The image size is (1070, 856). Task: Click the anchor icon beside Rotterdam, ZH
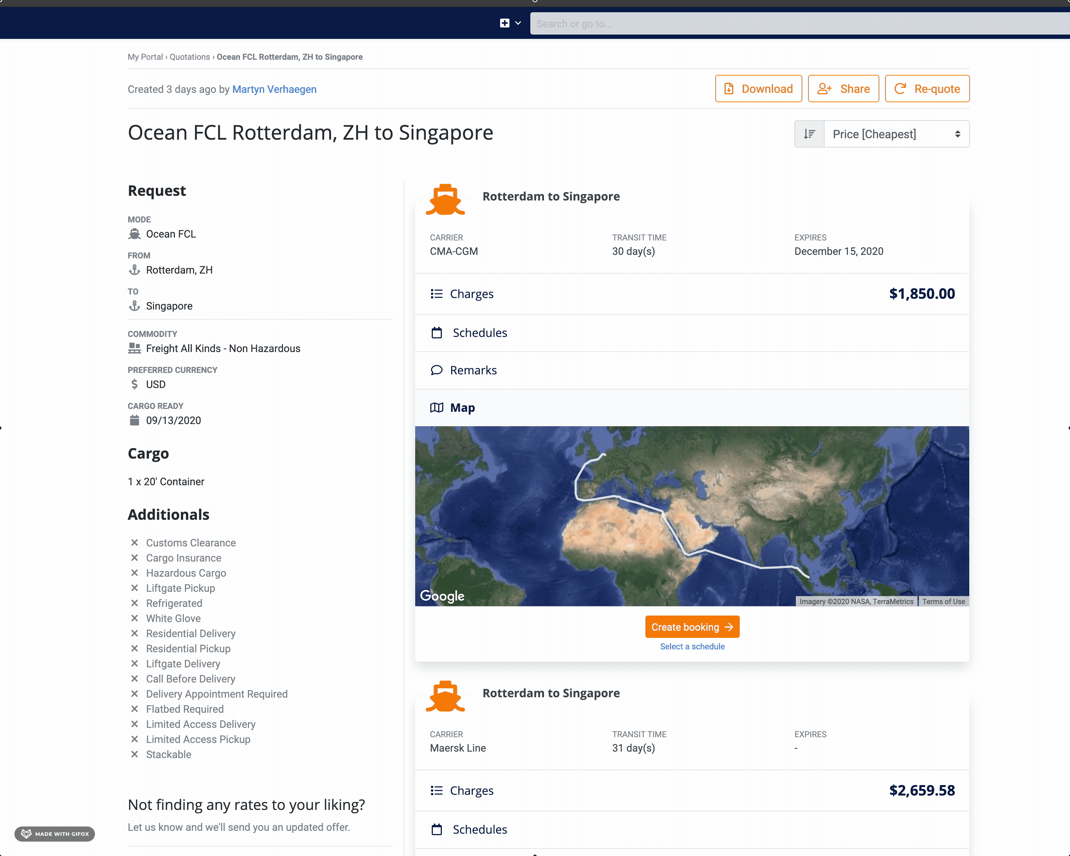[135, 270]
